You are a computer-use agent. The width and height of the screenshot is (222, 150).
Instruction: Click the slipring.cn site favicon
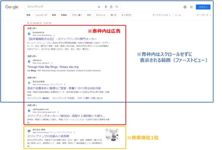point(29,61)
